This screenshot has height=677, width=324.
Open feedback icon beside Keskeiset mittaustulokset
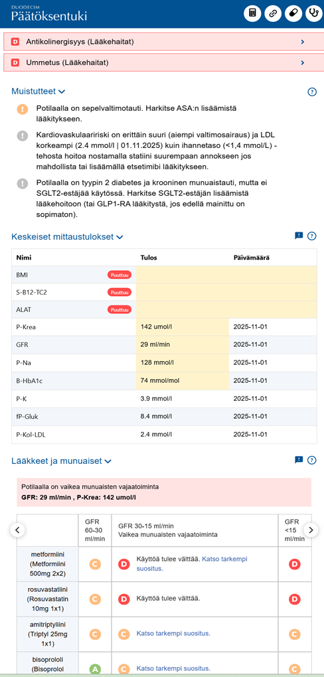299,236
